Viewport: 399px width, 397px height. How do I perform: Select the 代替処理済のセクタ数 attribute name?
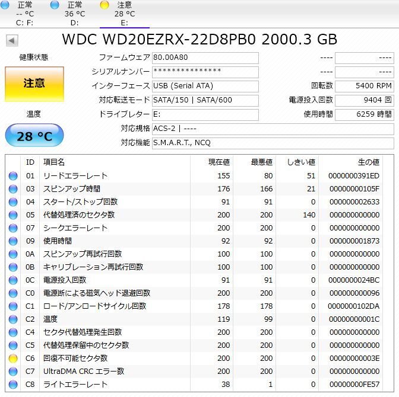79,215
